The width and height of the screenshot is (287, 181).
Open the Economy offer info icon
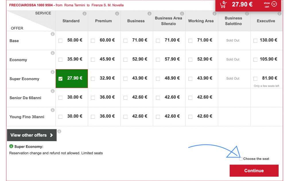53,53
